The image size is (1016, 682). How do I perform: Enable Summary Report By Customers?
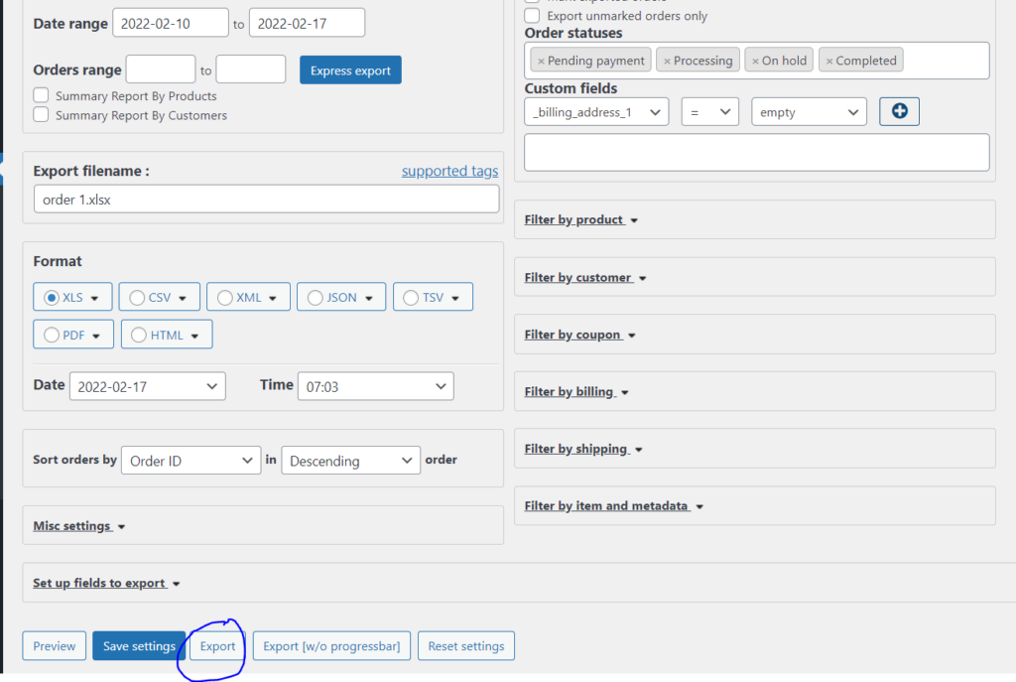coord(41,115)
